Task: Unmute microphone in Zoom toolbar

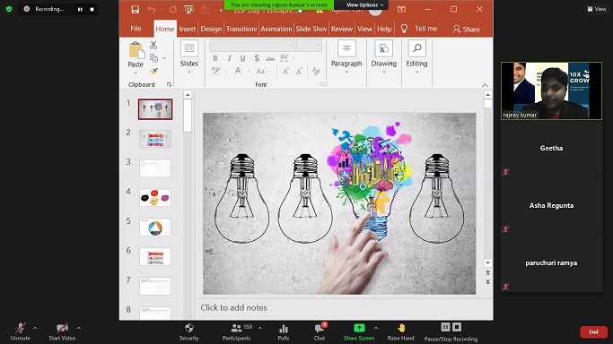Action: [21, 332]
